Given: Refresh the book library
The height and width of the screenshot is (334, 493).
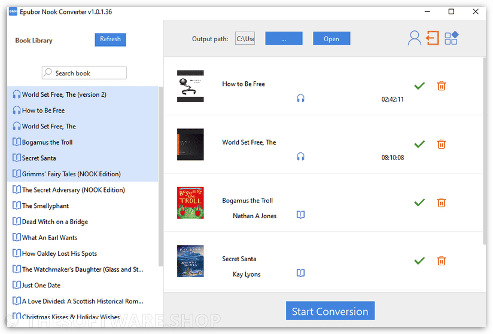Looking at the screenshot, I should click(110, 39).
